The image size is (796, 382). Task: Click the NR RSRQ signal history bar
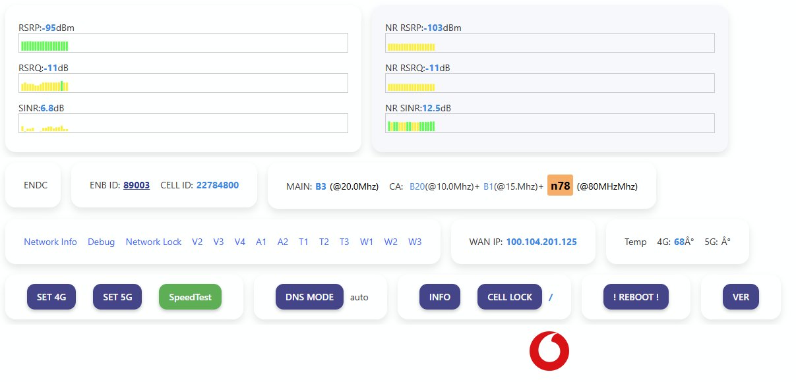coord(550,83)
